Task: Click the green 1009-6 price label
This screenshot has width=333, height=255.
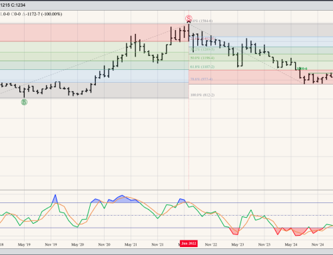Action: pyautogui.click(x=302, y=69)
